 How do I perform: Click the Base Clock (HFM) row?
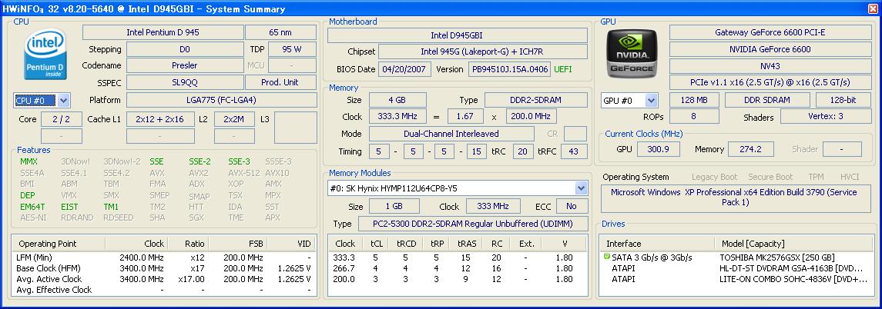163,268
